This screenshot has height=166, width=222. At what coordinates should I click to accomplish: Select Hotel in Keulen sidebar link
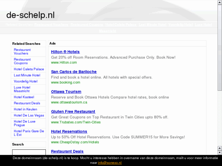[x=25, y=109]
